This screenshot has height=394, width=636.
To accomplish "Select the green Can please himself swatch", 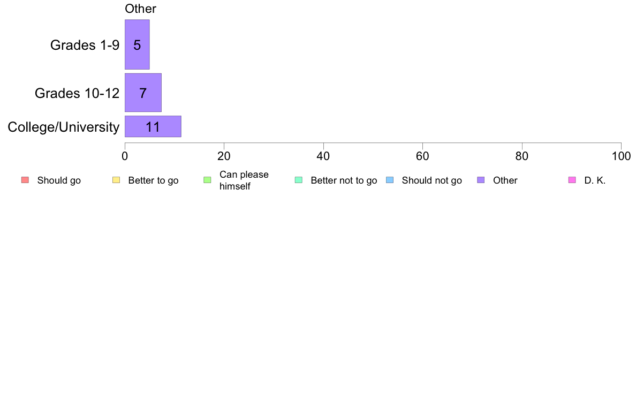I will 207,180.
